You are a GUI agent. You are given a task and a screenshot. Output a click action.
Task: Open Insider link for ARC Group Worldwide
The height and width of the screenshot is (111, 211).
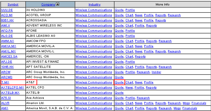(x=156, y=72)
